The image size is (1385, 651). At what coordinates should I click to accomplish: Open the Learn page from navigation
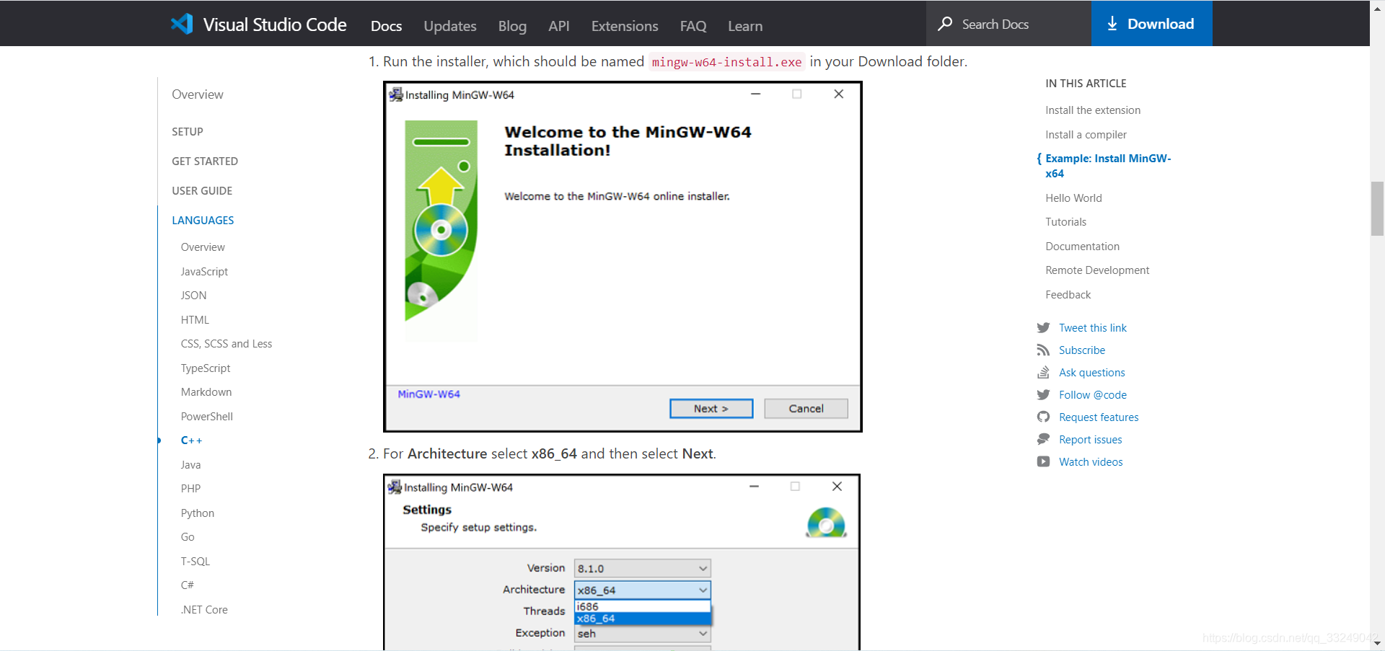745,26
